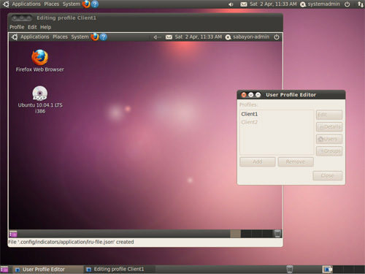Click the Users button in User Profile Editor

tap(329, 139)
